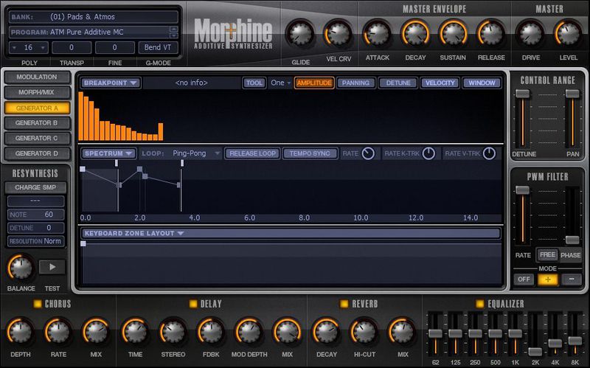This screenshot has width=590, height=368.
Task: Disable the Reverb effect LED
Action: coord(344,304)
